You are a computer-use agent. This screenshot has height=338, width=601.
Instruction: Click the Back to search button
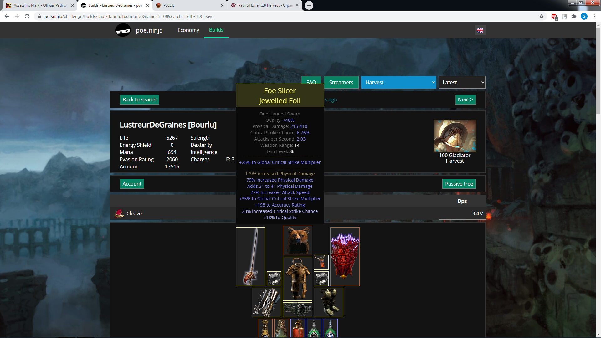[x=139, y=100]
